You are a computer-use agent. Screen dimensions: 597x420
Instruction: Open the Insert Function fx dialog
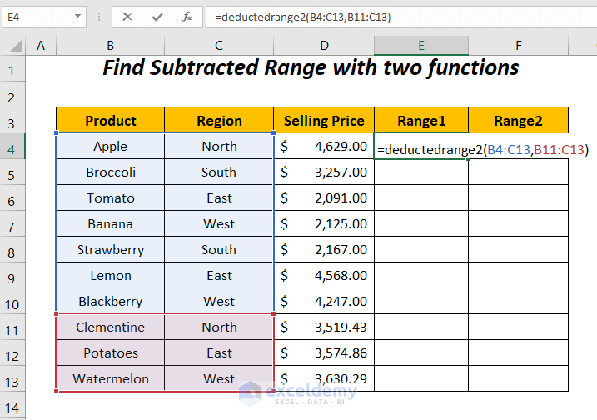click(x=187, y=16)
